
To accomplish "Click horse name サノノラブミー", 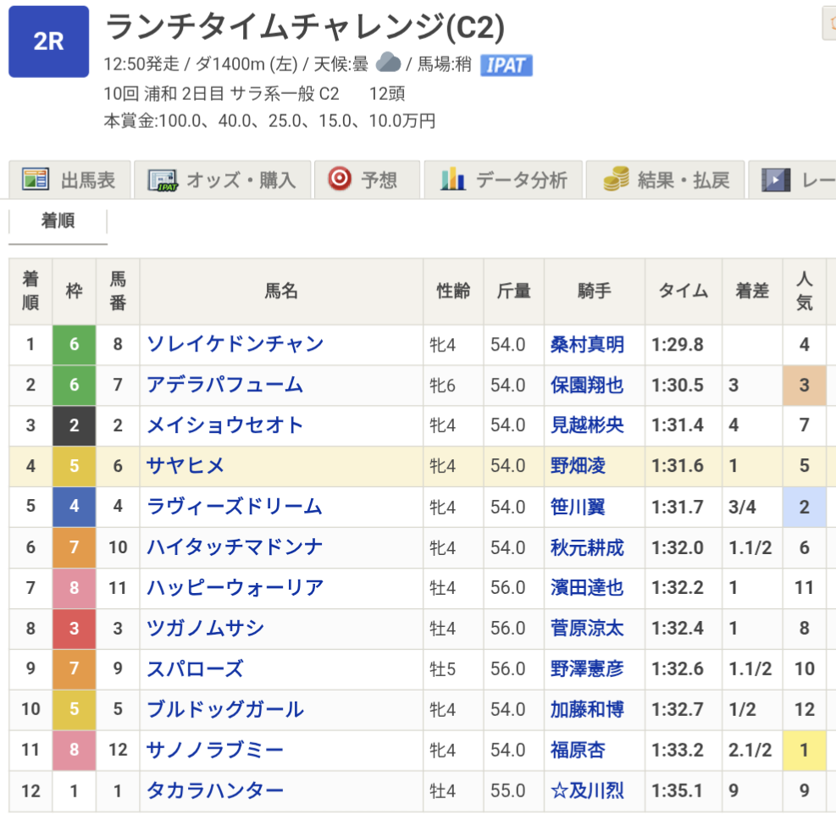I will point(215,750).
